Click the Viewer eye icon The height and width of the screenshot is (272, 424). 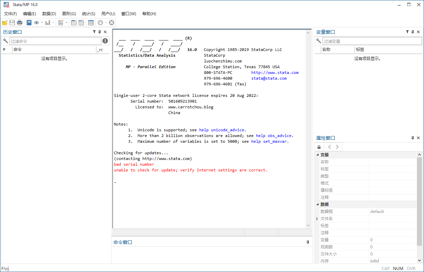pyautogui.click(x=37, y=23)
